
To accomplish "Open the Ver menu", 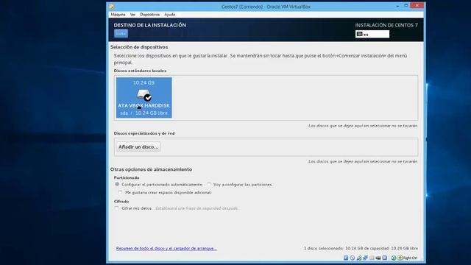I will pyautogui.click(x=132, y=15).
